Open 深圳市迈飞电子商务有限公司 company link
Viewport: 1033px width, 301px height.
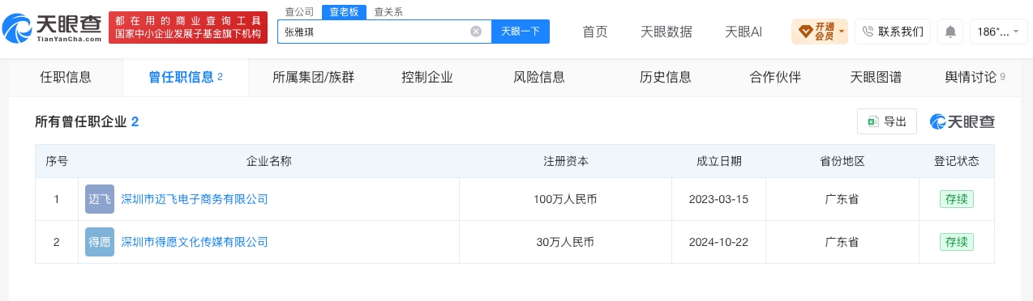(x=194, y=199)
